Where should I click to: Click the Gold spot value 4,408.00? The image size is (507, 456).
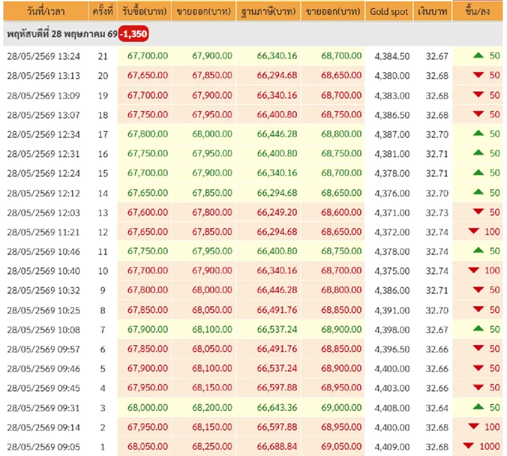(x=392, y=408)
